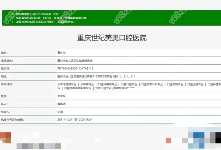Select validity period 2021/11/24 -至- 2024/4/24
The height and width of the screenshot is (150, 221).
click(x=75, y=119)
